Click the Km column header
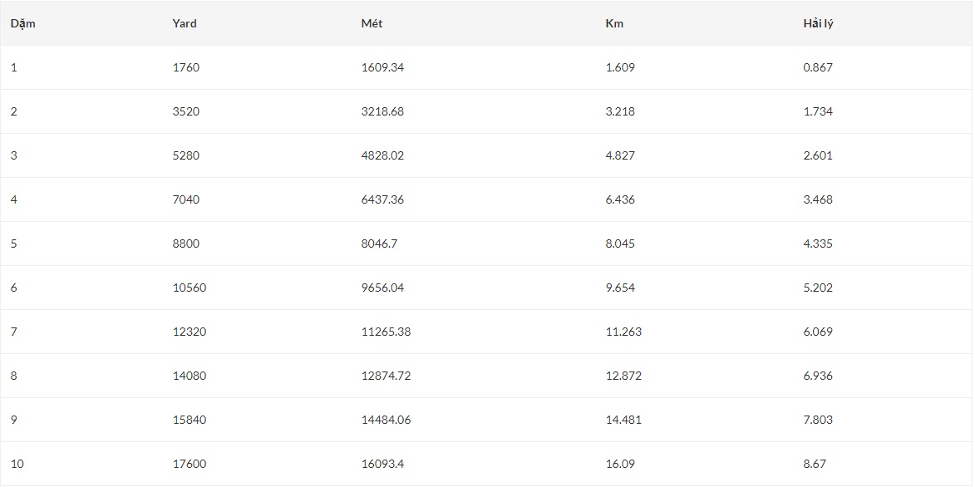This screenshot has height=487, width=975. [x=614, y=23]
